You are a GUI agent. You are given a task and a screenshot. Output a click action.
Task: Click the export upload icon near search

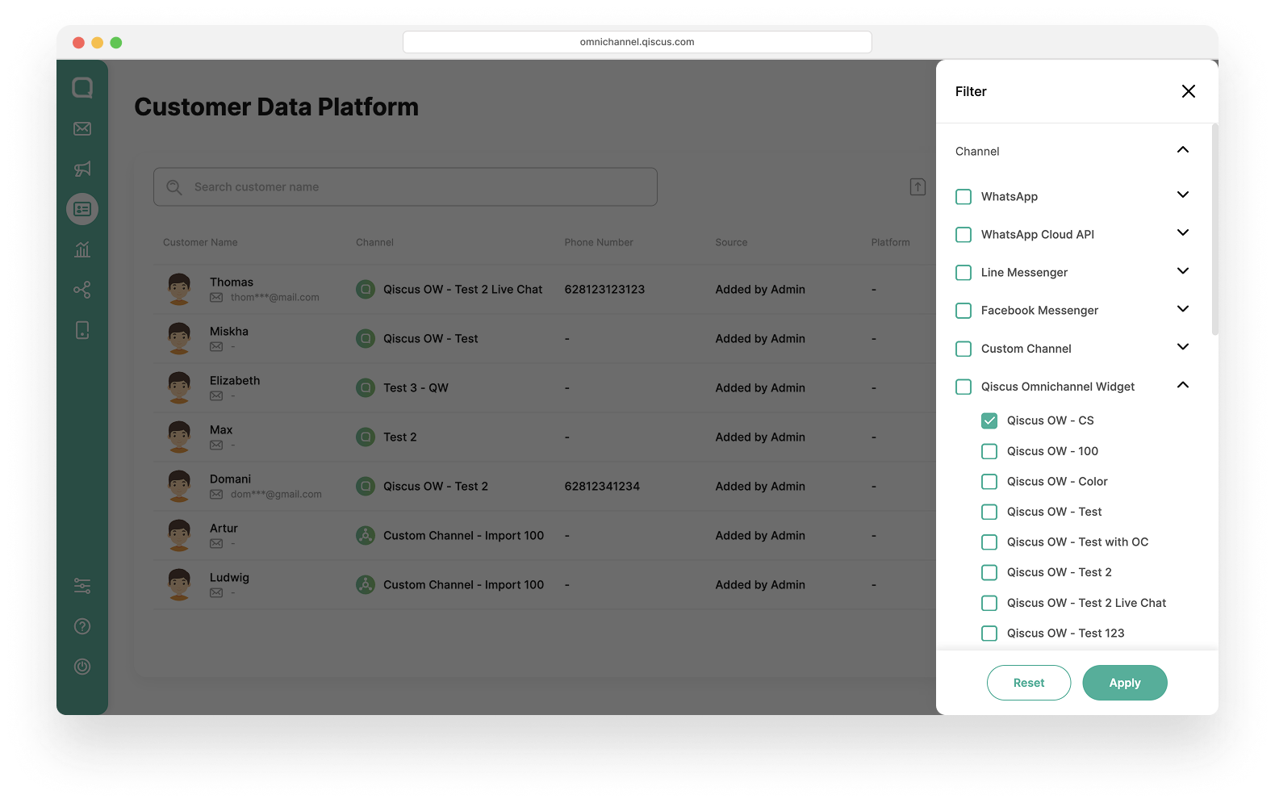pyautogui.click(x=918, y=187)
